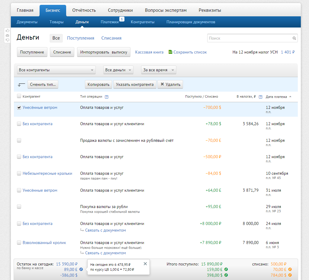Click the 10 сентября payment date

[x=277, y=173]
